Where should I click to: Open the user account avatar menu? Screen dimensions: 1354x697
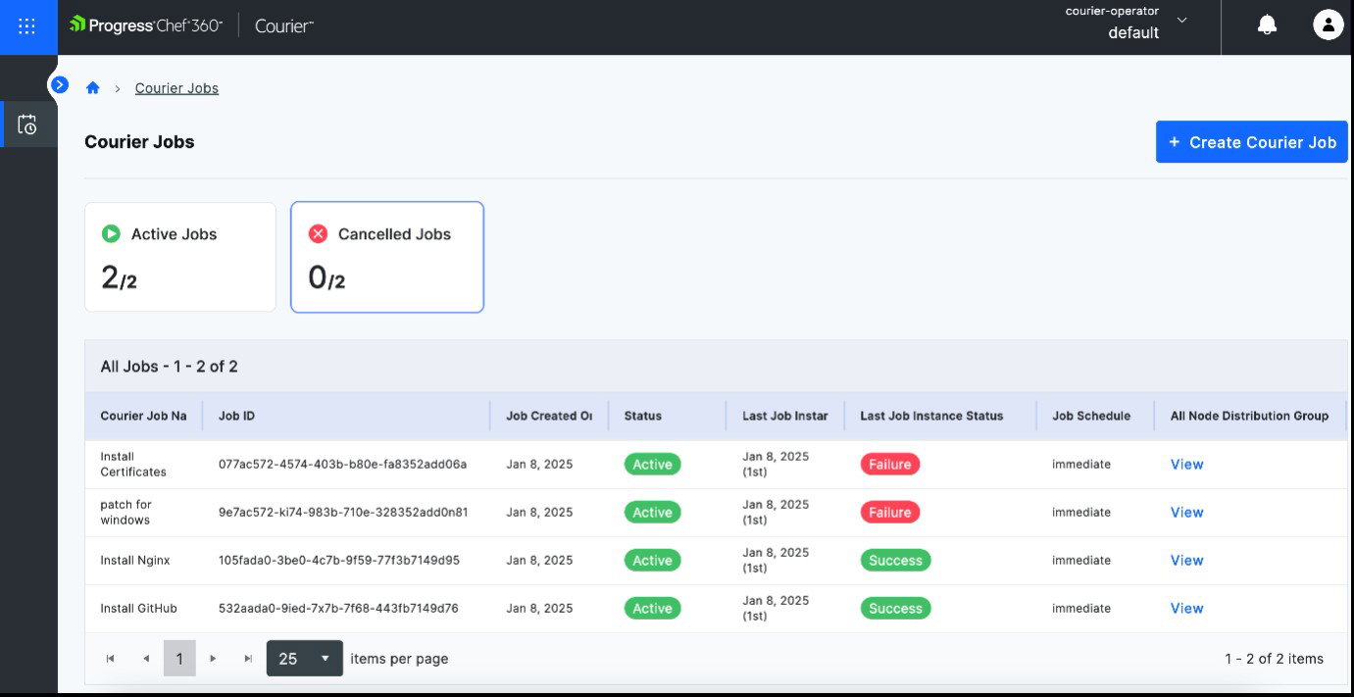tap(1328, 25)
